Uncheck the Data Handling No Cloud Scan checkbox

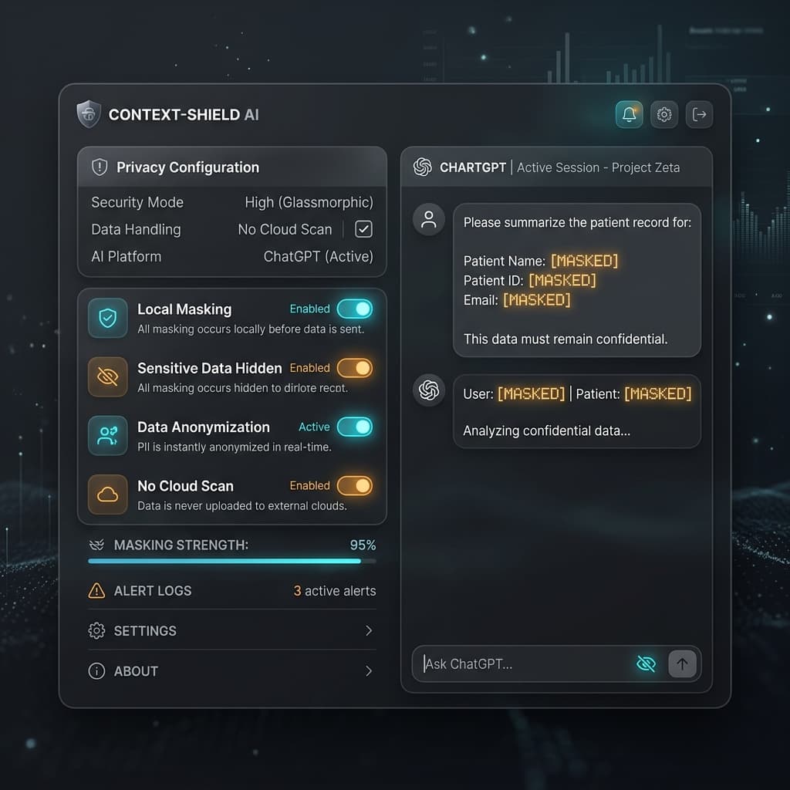click(364, 229)
